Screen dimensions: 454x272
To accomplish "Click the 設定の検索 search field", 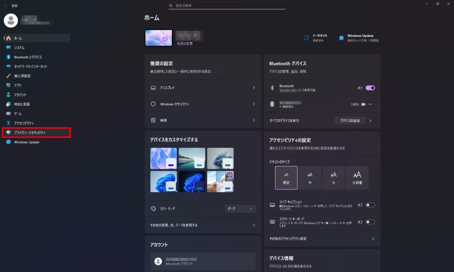I will pos(227,5).
